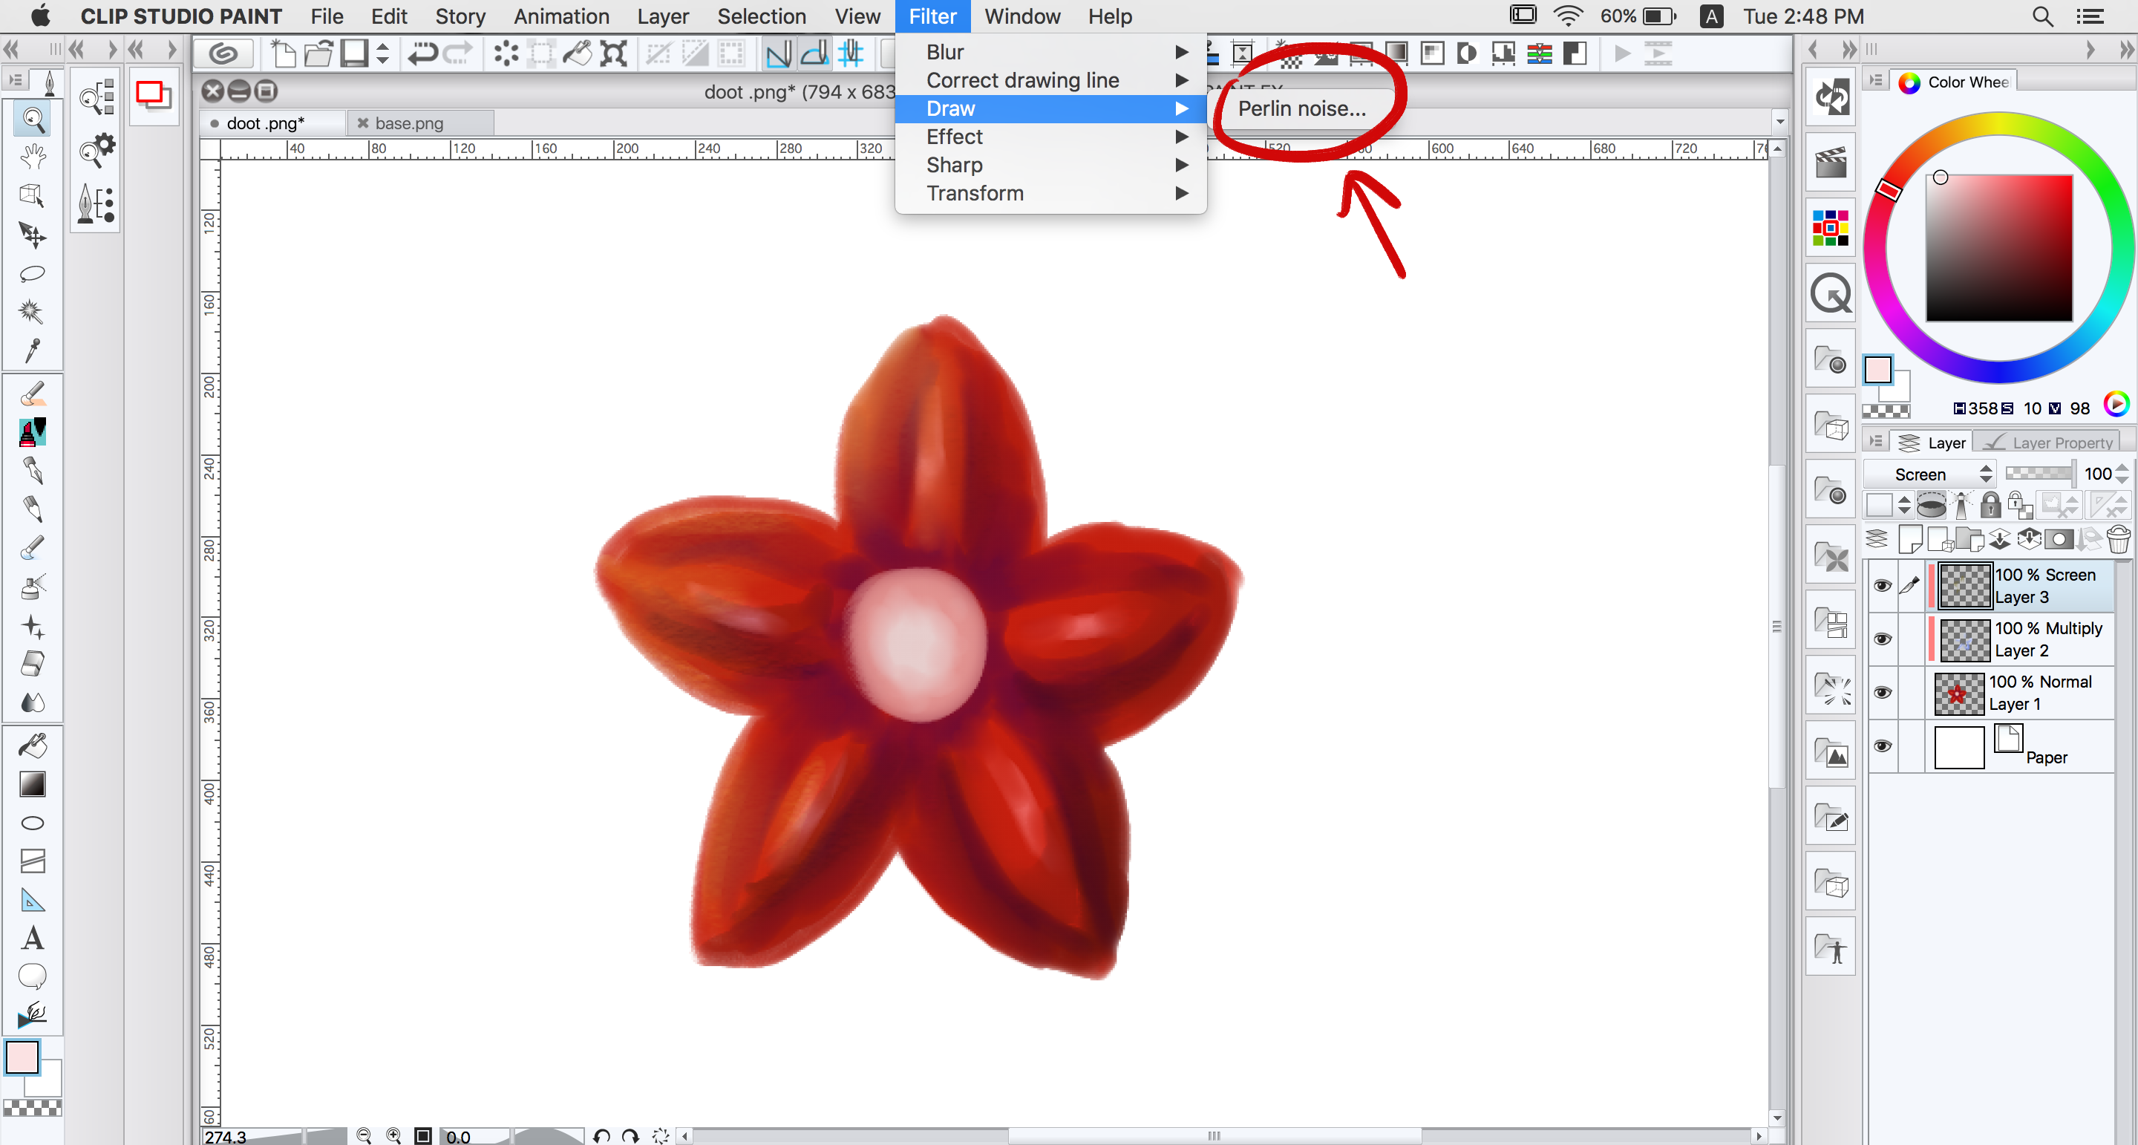
Task: Click the layer opacity stepper arrows
Action: click(x=2122, y=474)
